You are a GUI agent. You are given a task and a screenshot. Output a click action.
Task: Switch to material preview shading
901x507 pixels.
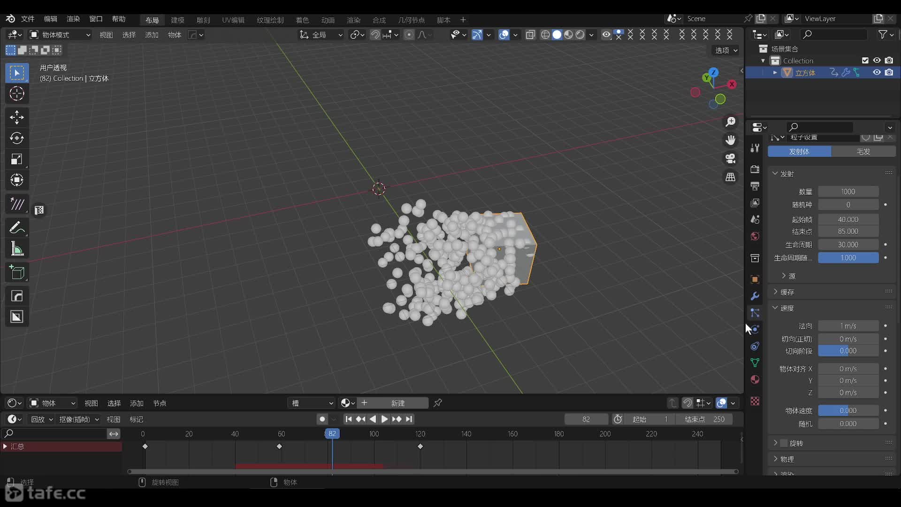568,35
